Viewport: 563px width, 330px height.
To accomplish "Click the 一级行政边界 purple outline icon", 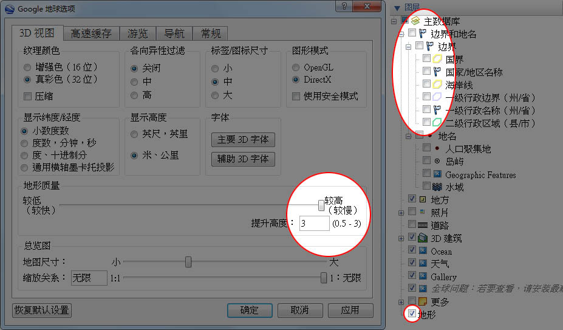I will tap(437, 97).
